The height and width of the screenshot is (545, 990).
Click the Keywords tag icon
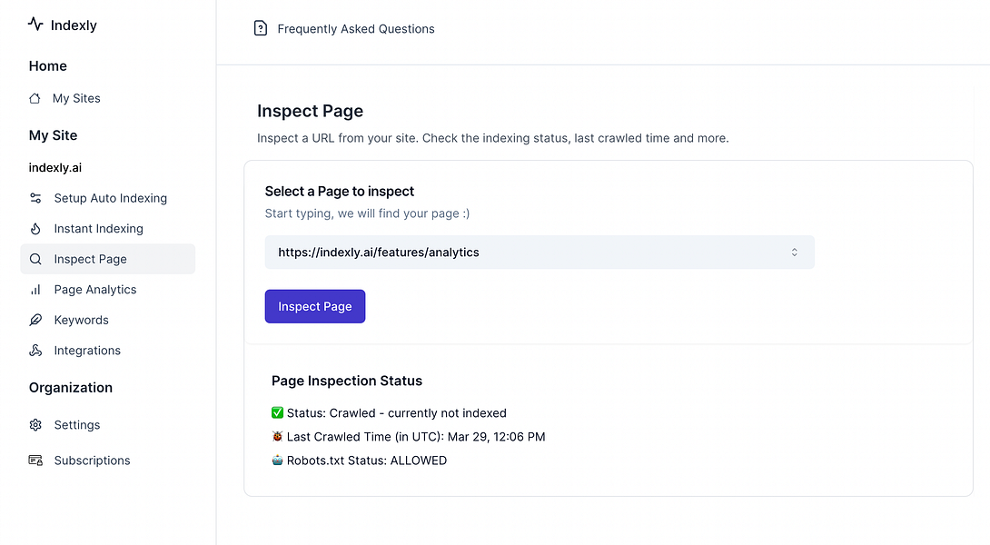[x=35, y=320]
